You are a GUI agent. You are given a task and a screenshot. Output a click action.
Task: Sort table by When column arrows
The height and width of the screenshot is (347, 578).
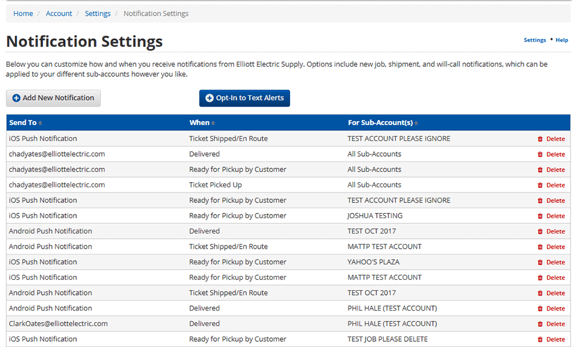213,123
